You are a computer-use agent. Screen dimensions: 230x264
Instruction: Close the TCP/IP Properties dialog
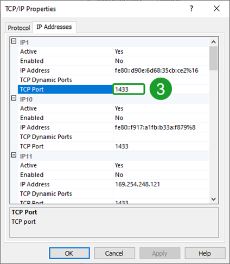point(216,9)
